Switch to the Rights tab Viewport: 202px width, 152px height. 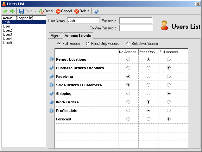tap(55, 36)
